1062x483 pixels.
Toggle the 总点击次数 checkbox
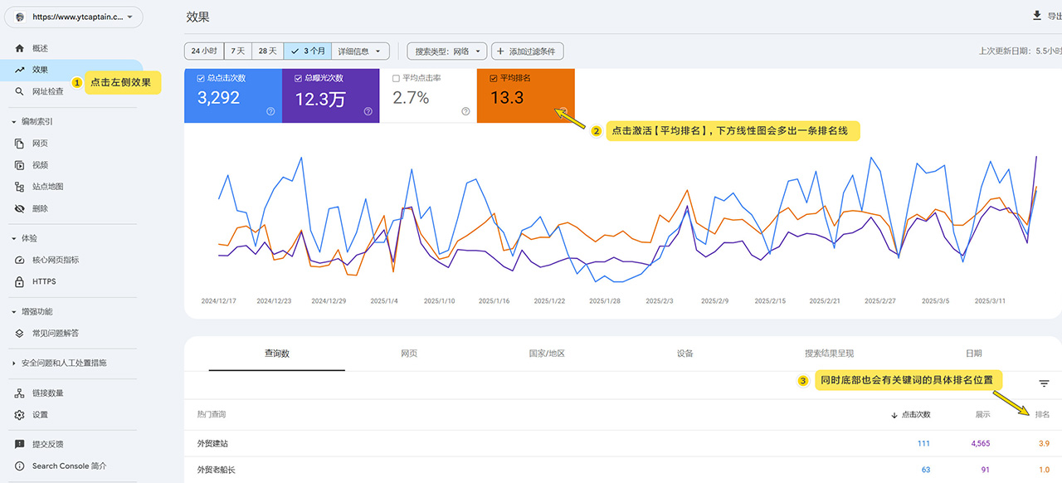click(201, 78)
